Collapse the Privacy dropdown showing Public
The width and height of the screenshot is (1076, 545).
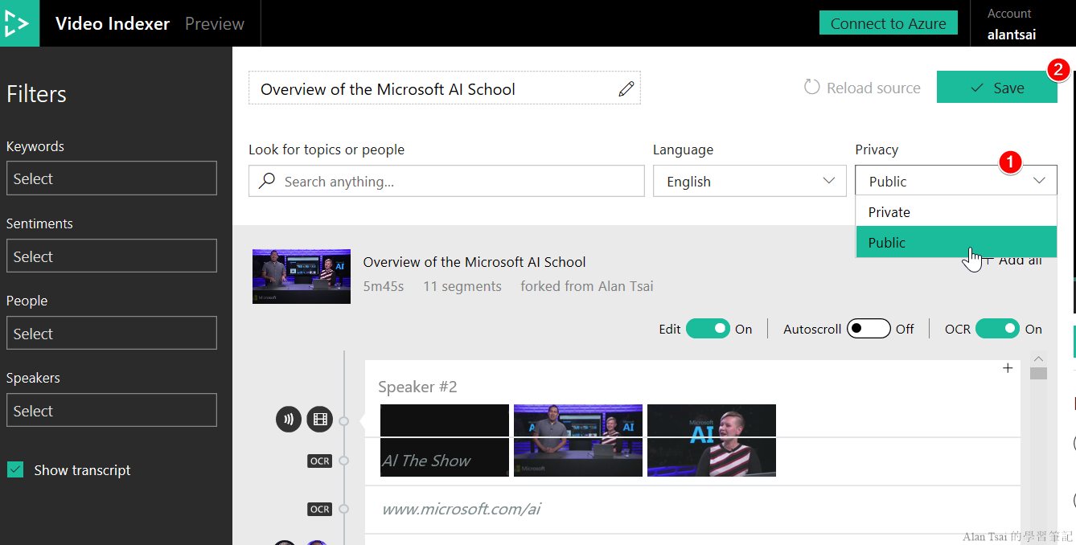pyautogui.click(x=956, y=181)
